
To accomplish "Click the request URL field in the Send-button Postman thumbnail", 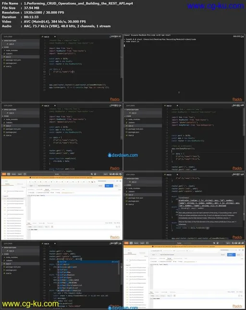I will click(66, 186).
